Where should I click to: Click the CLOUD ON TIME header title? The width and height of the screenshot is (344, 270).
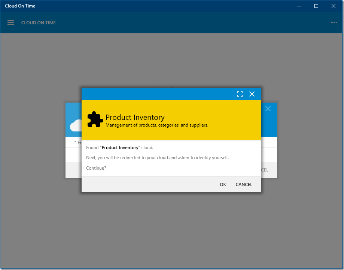(x=39, y=22)
